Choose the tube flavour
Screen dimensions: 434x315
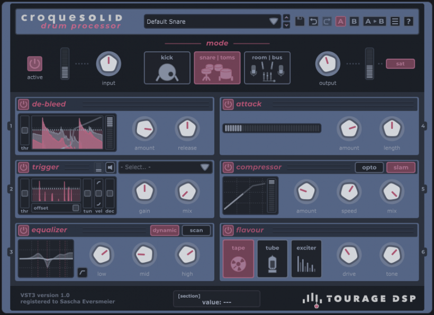273,258
